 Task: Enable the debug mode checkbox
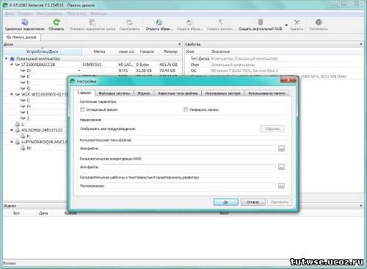pyautogui.click(x=82, y=110)
